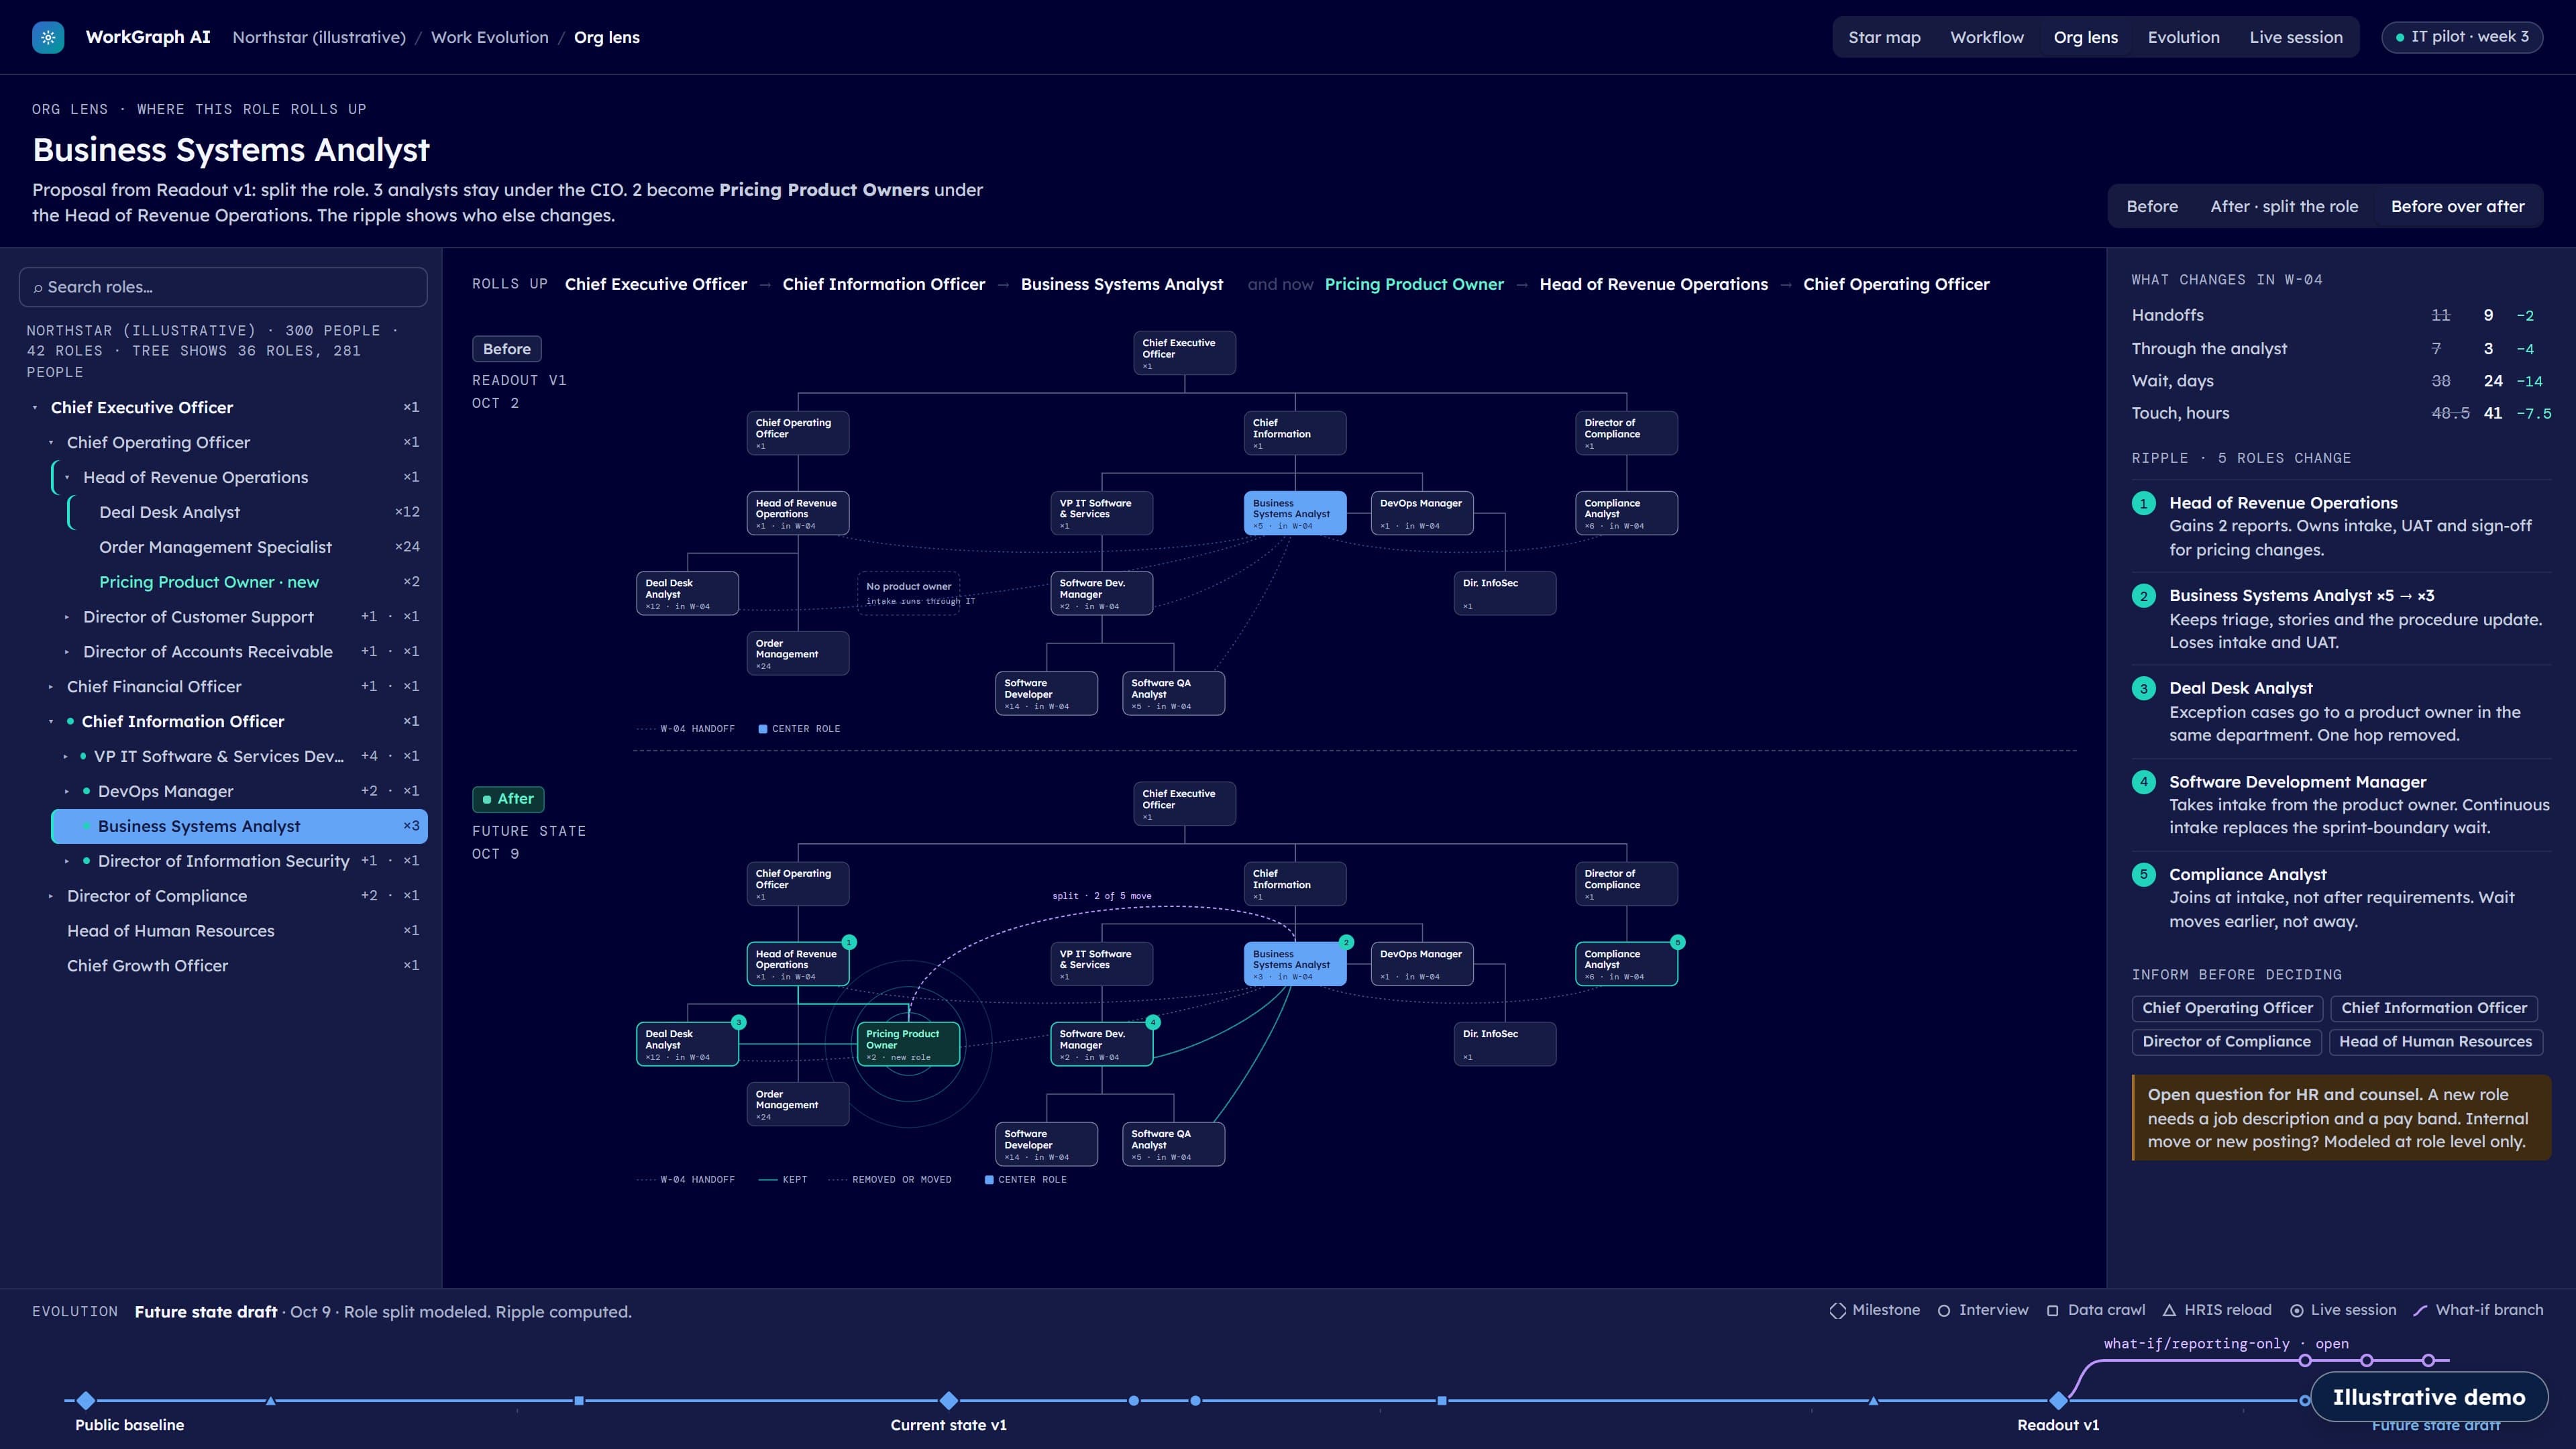Expand DevOps Manager tree row

pos(67,791)
